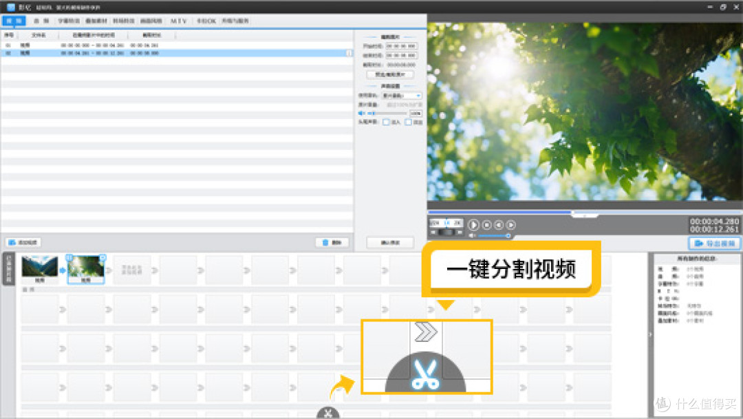Click the clip end time field

click(401, 56)
